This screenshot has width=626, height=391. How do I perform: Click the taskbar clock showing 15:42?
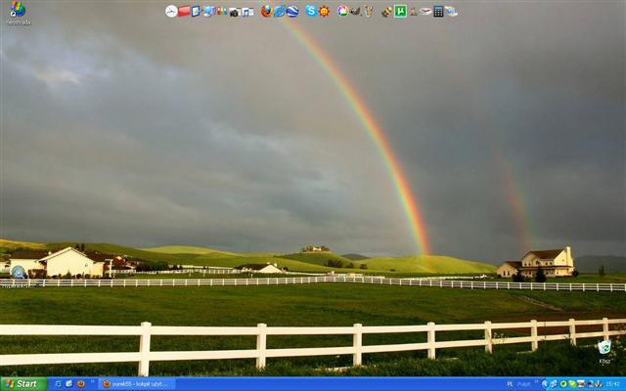click(x=612, y=384)
